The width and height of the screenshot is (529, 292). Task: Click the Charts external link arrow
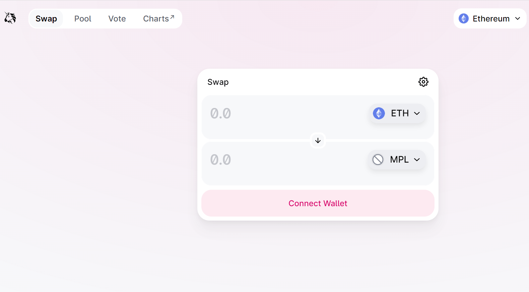(x=172, y=17)
